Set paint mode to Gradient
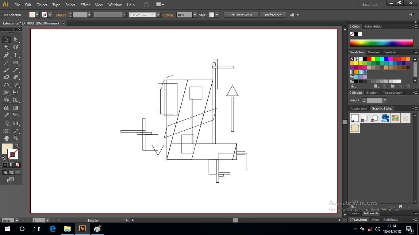The width and height of the screenshot is (419, 235). 11,165
